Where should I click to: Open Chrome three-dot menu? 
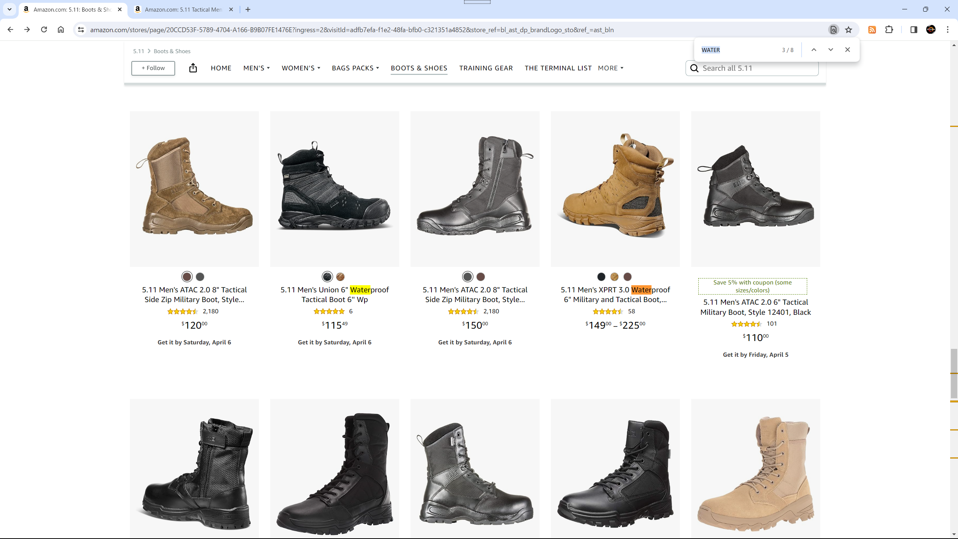[x=948, y=30]
